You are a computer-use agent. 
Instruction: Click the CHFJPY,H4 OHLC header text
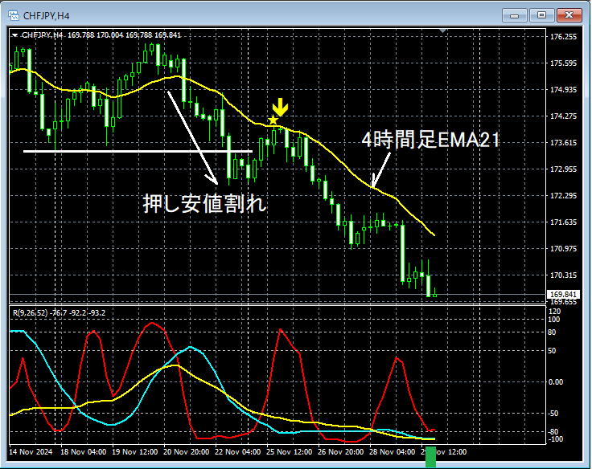pyautogui.click(x=101, y=35)
